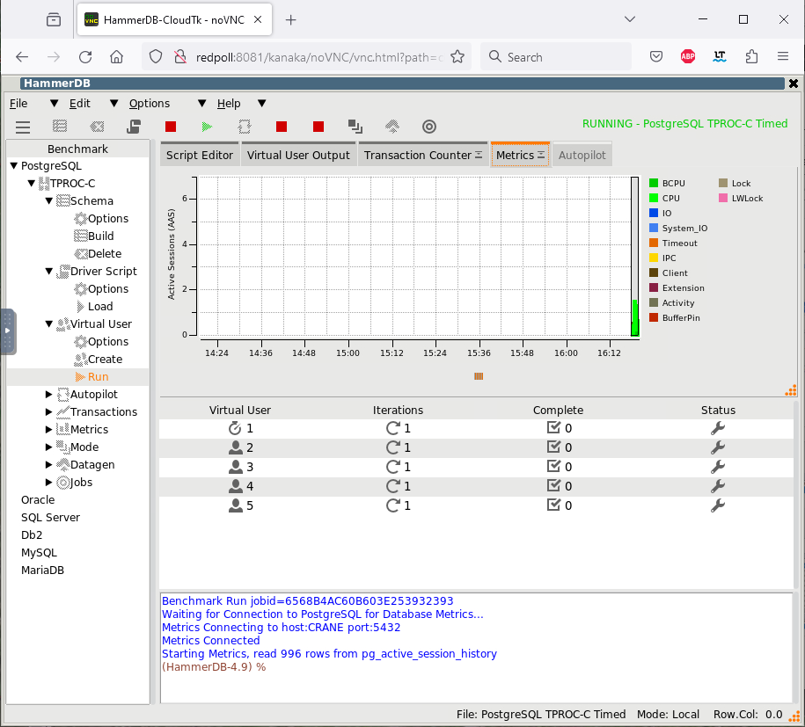Click red stop icon left of stacked-squares Mode icon

click(318, 127)
